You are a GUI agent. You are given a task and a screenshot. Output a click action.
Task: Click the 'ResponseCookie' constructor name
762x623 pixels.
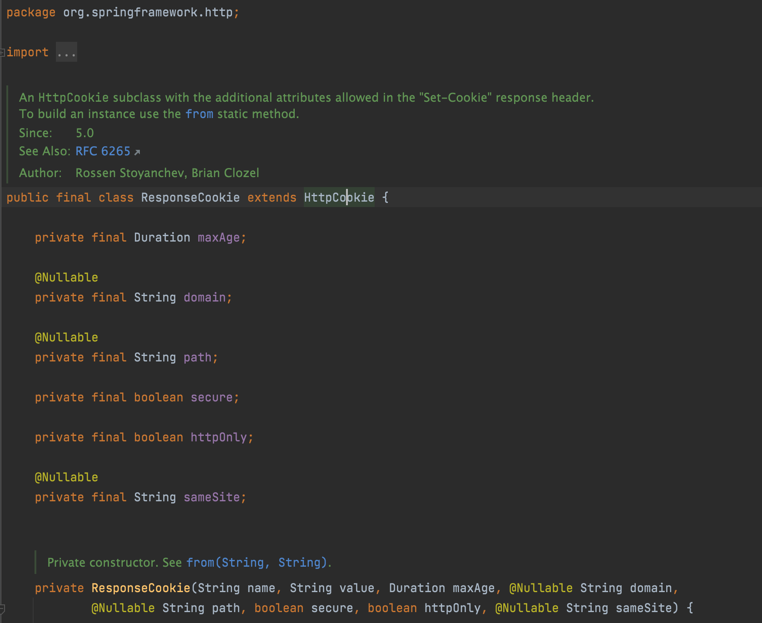(x=141, y=588)
